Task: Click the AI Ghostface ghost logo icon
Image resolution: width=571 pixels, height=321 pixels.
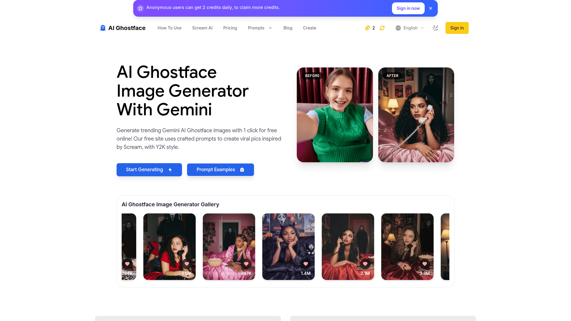Action: (103, 28)
